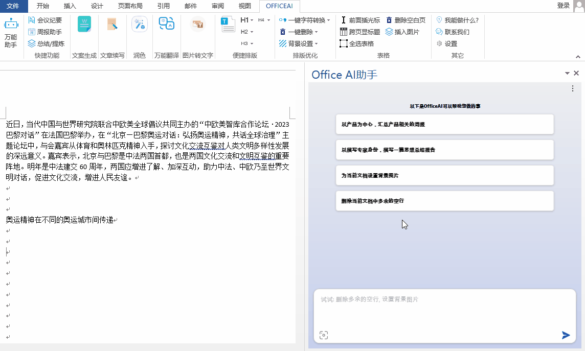Open the 文件 menu
The height and width of the screenshot is (351, 585).
12,6
